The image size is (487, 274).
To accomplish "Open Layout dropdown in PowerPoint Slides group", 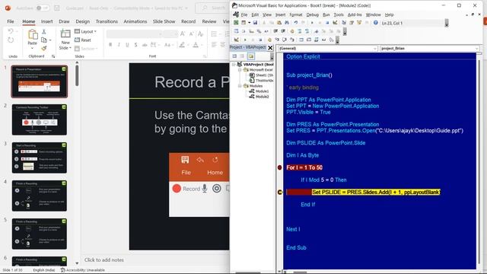I will click(86, 31).
